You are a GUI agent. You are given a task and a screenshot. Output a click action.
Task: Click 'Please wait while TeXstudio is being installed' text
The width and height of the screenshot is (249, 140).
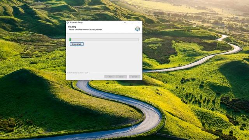pyautogui.click(x=86, y=30)
